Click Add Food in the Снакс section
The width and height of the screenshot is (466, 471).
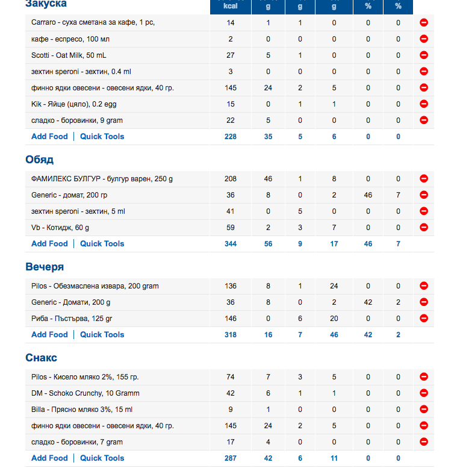point(49,458)
